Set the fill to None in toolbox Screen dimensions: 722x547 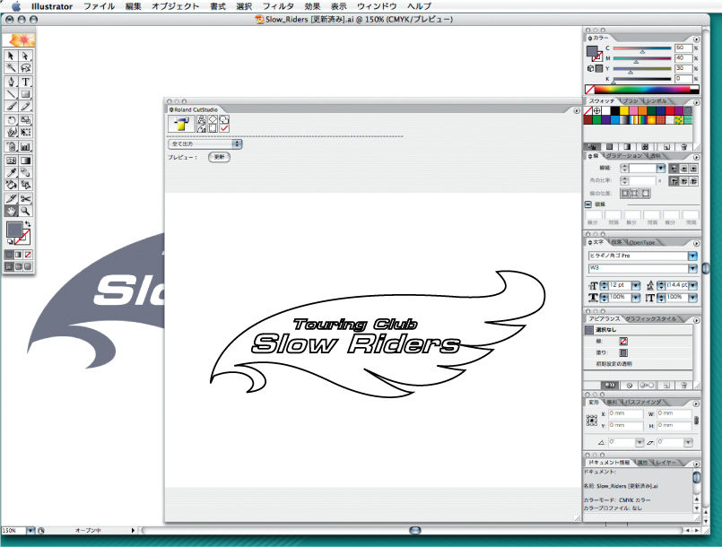tap(27, 255)
